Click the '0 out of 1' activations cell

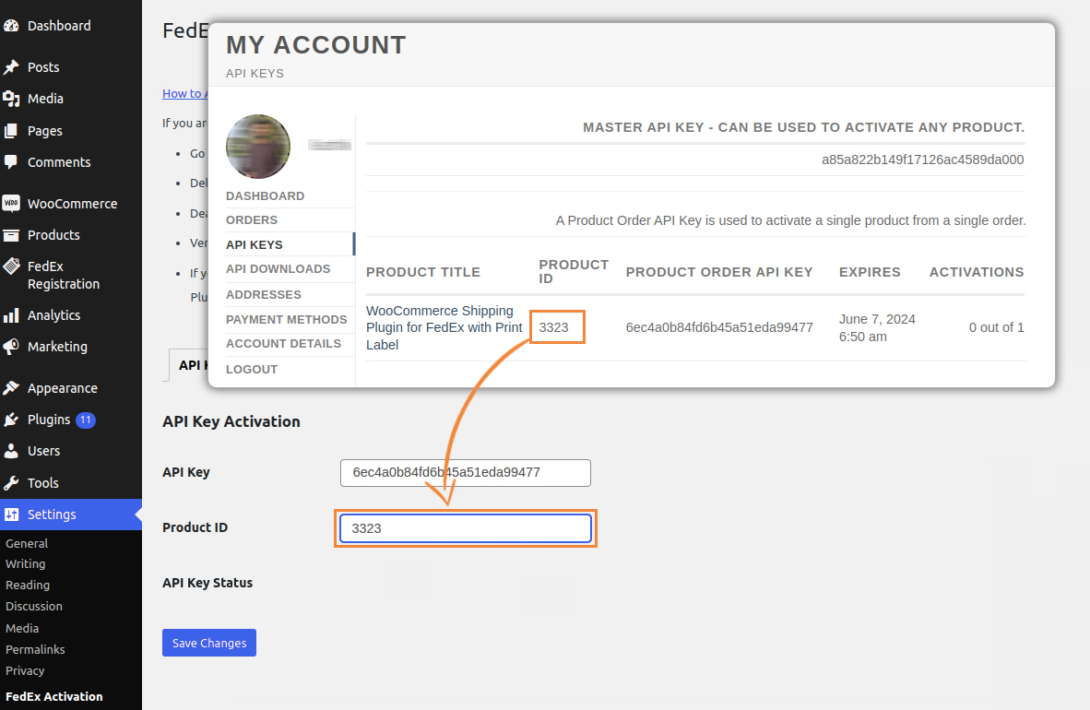pos(997,327)
